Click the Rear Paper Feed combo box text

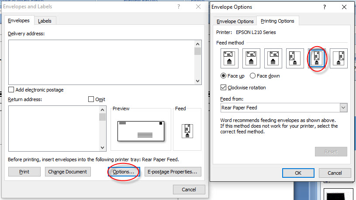(239, 108)
